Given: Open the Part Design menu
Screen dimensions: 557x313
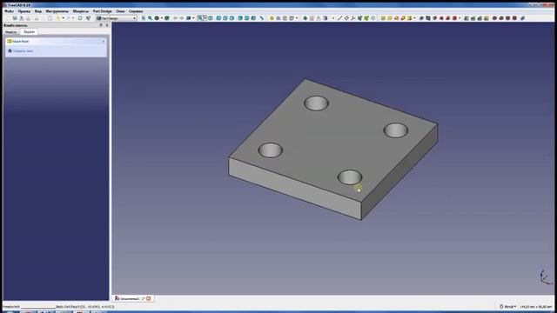Looking at the screenshot, I should (x=102, y=11).
